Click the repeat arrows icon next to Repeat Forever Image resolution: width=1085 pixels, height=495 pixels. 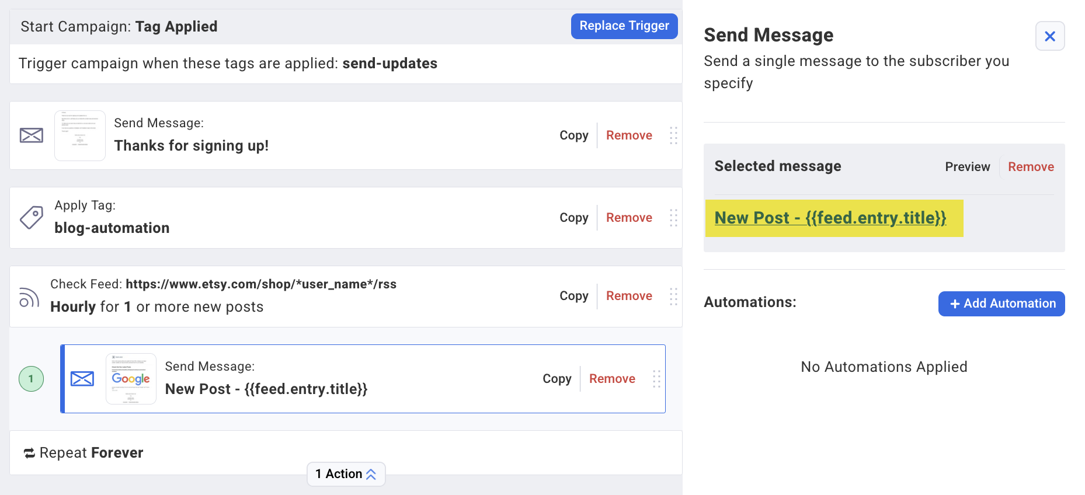pyautogui.click(x=29, y=453)
